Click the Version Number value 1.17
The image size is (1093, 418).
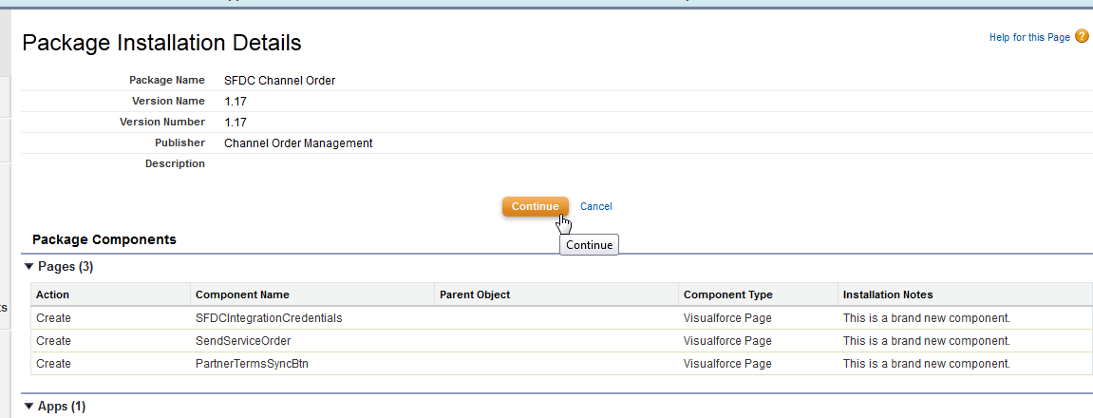[x=235, y=123]
